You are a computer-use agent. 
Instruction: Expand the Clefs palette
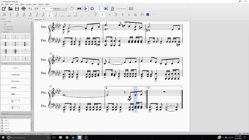pyautogui.click(x=5, y=24)
